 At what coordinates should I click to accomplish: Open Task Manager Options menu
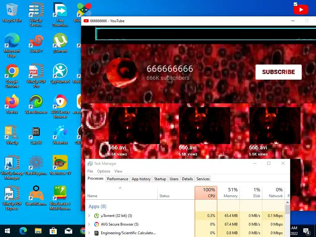coord(104,171)
